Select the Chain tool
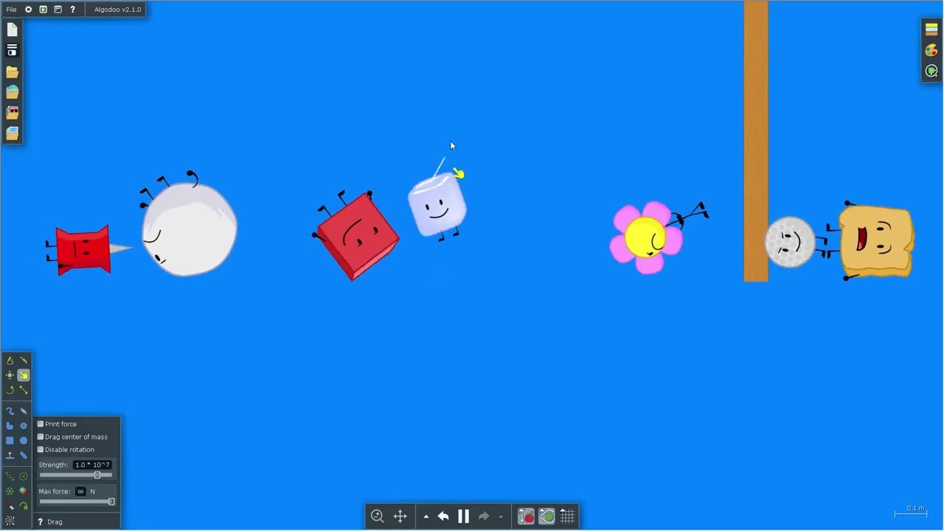944x531 pixels. 24,455
